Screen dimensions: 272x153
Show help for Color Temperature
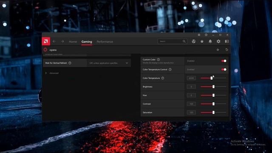tap(162, 78)
